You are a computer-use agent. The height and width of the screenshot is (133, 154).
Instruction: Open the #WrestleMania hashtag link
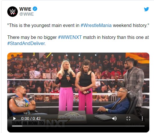point(96,25)
